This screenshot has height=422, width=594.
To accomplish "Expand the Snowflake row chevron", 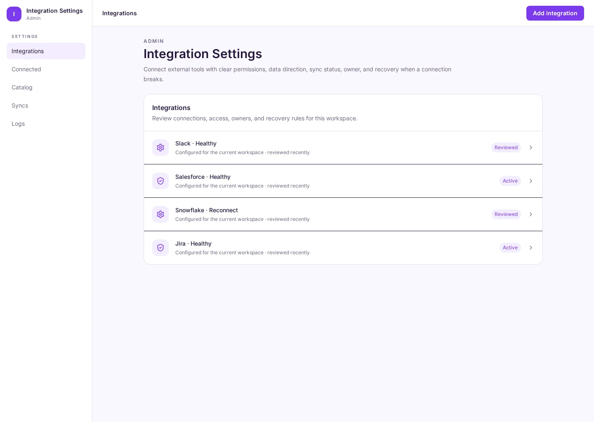I will tap(531, 214).
